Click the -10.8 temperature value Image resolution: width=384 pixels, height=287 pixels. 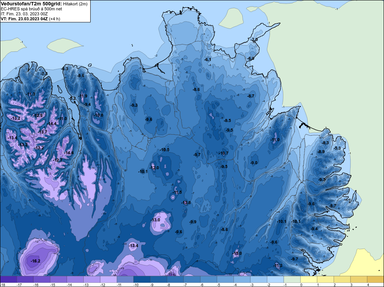coord(98,115)
